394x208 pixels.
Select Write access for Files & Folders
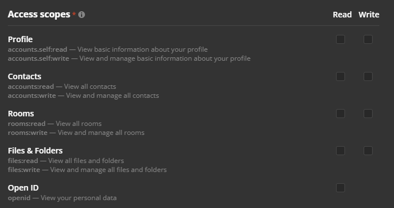coord(368,151)
